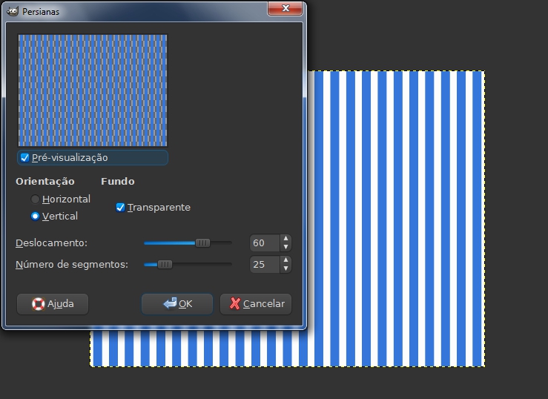
Task: Decrease Número de segmentos with down arrow
Action: (x=285, y=268)
